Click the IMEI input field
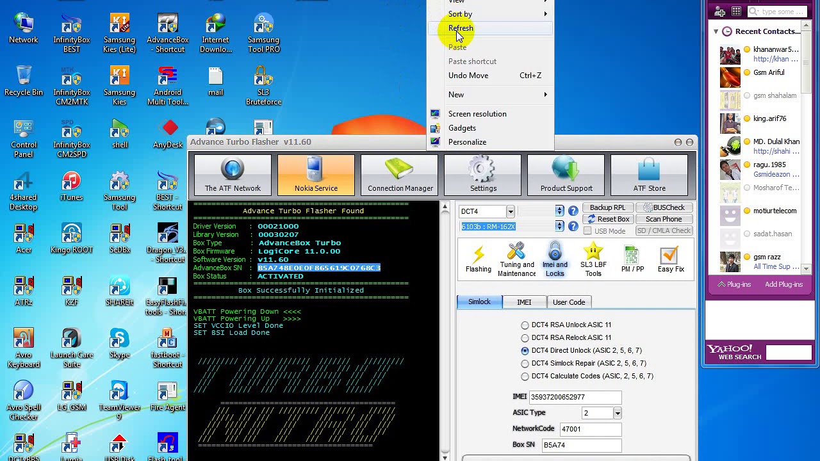Viewport: 820px width, 461px height. [575, 398]
